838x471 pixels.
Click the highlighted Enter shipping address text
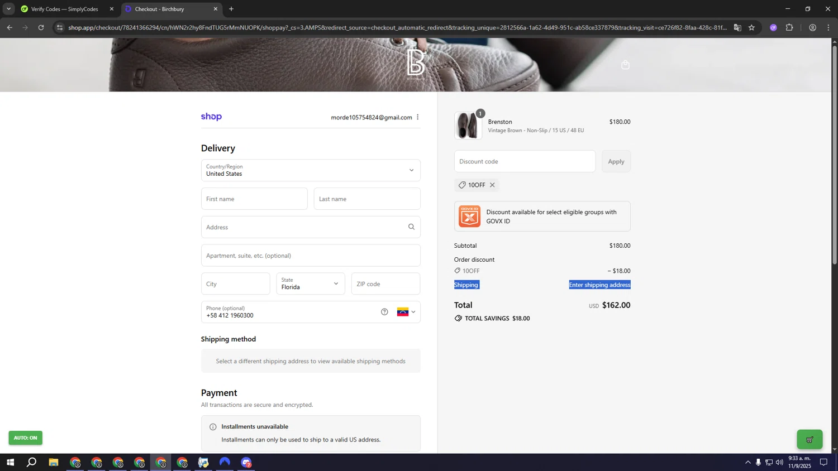[599, 285]
